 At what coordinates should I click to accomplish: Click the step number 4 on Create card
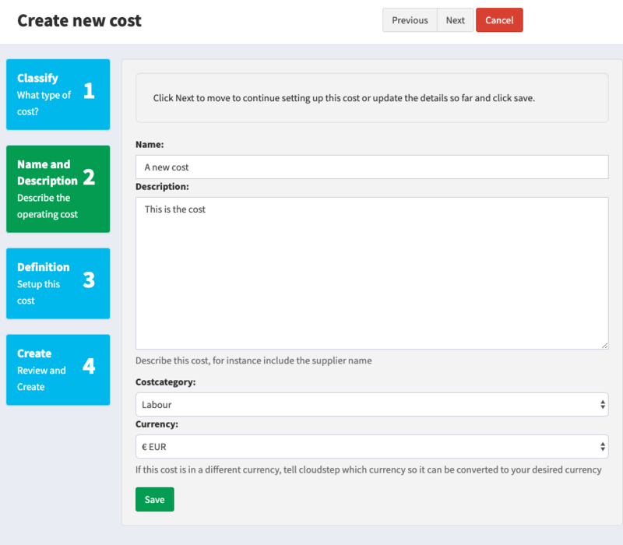coord(89,366)
